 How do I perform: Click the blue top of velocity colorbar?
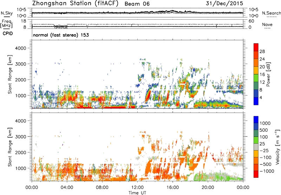click(256, 120)
